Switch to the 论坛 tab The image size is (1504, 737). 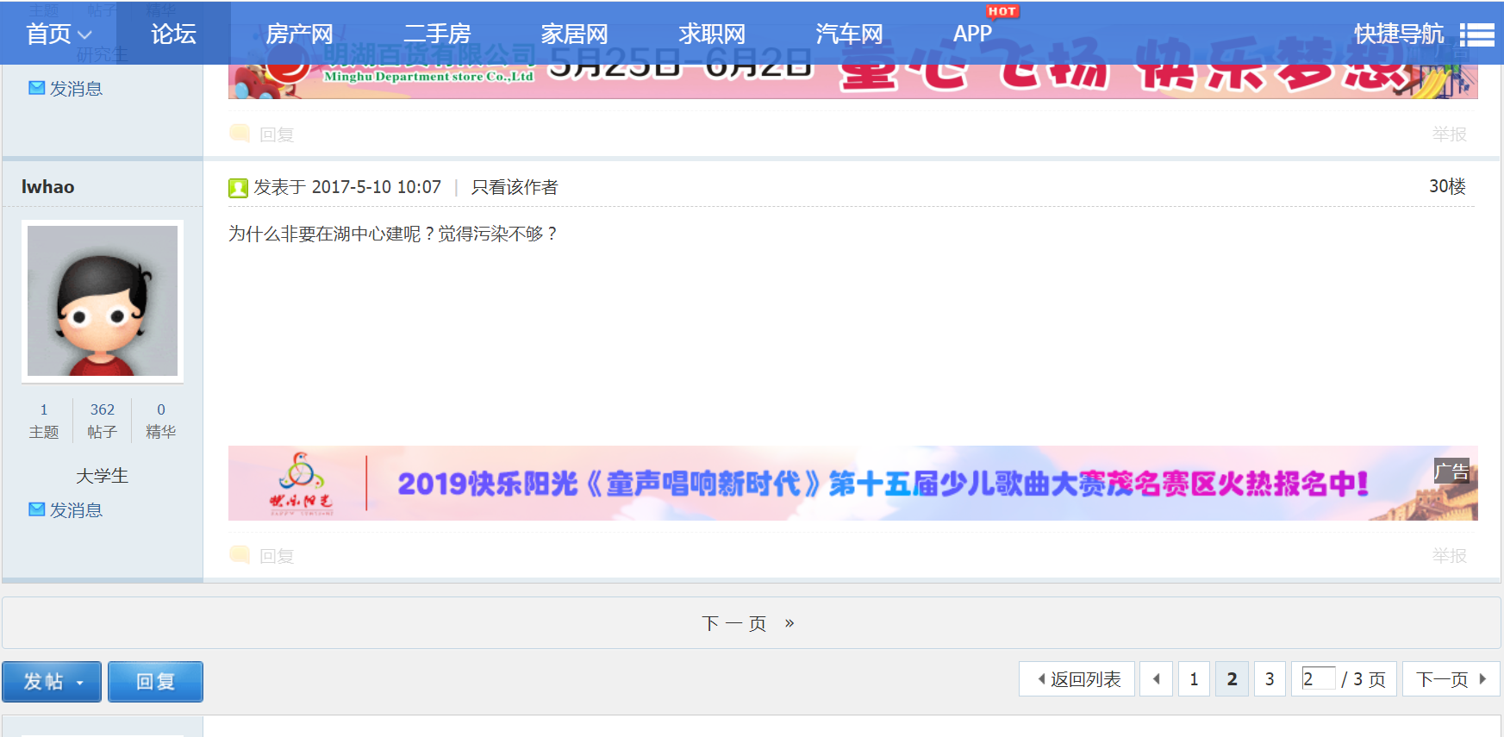point(173,34)
